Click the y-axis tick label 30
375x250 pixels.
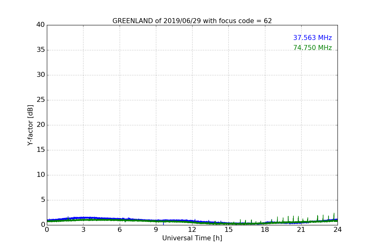[x=41, y=75]
